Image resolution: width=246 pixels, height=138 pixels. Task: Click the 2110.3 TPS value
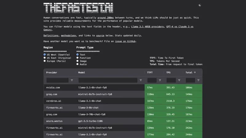coord(170,101)
